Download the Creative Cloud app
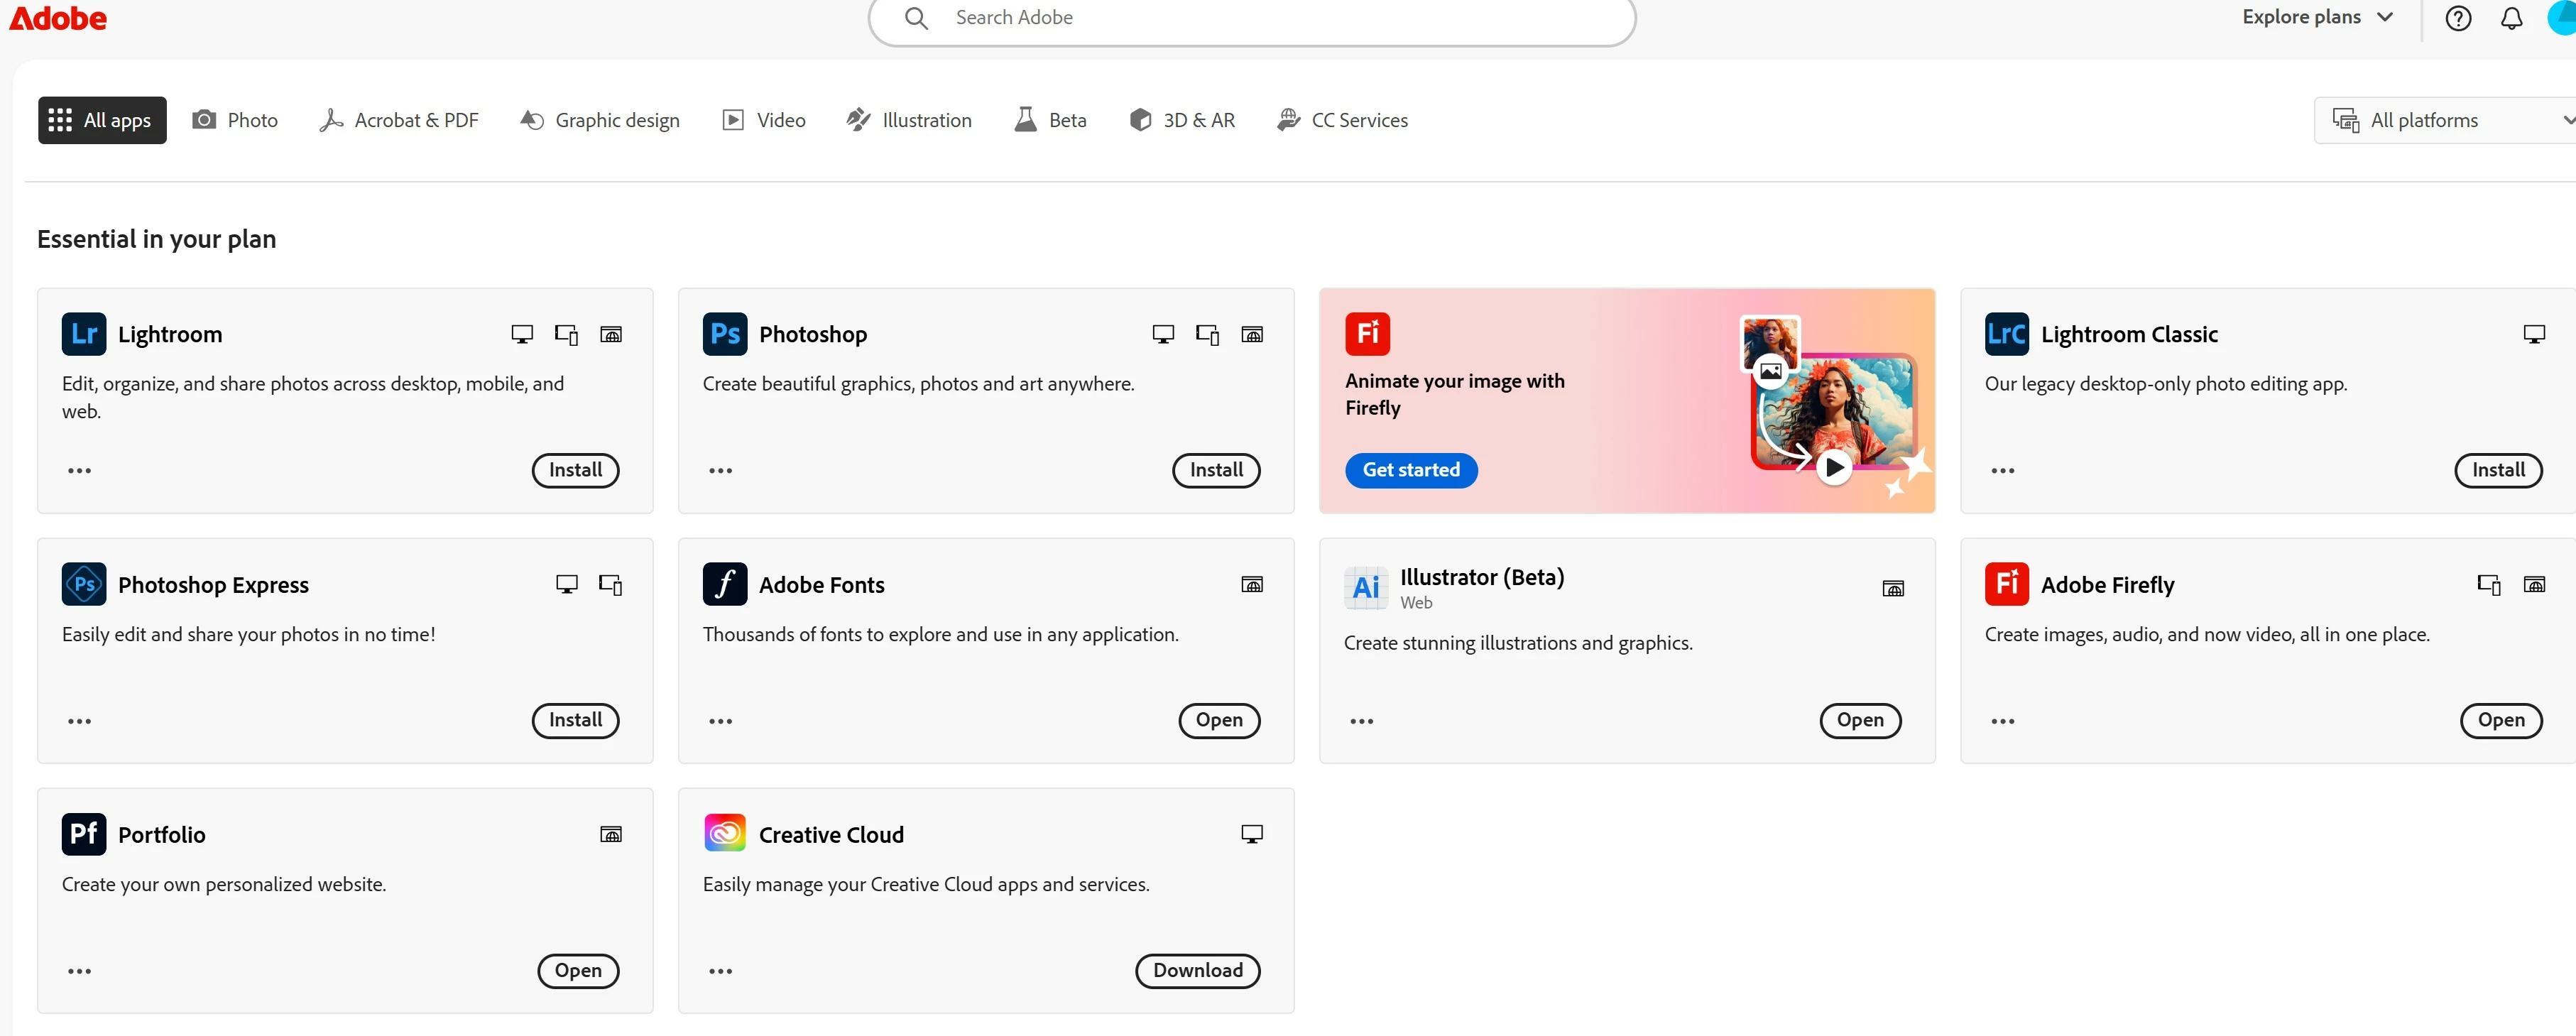The height and width of the screenshot is (1036, 2576). 1197,970
